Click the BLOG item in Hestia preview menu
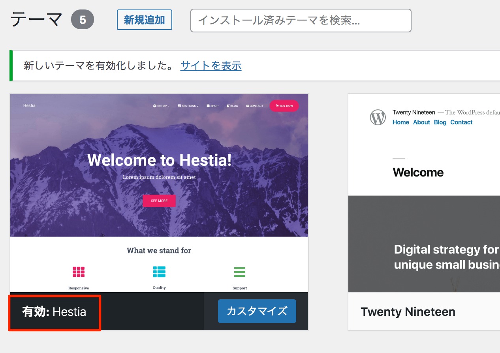The height and width of the screenshot is (353, 500). [232, 106]
